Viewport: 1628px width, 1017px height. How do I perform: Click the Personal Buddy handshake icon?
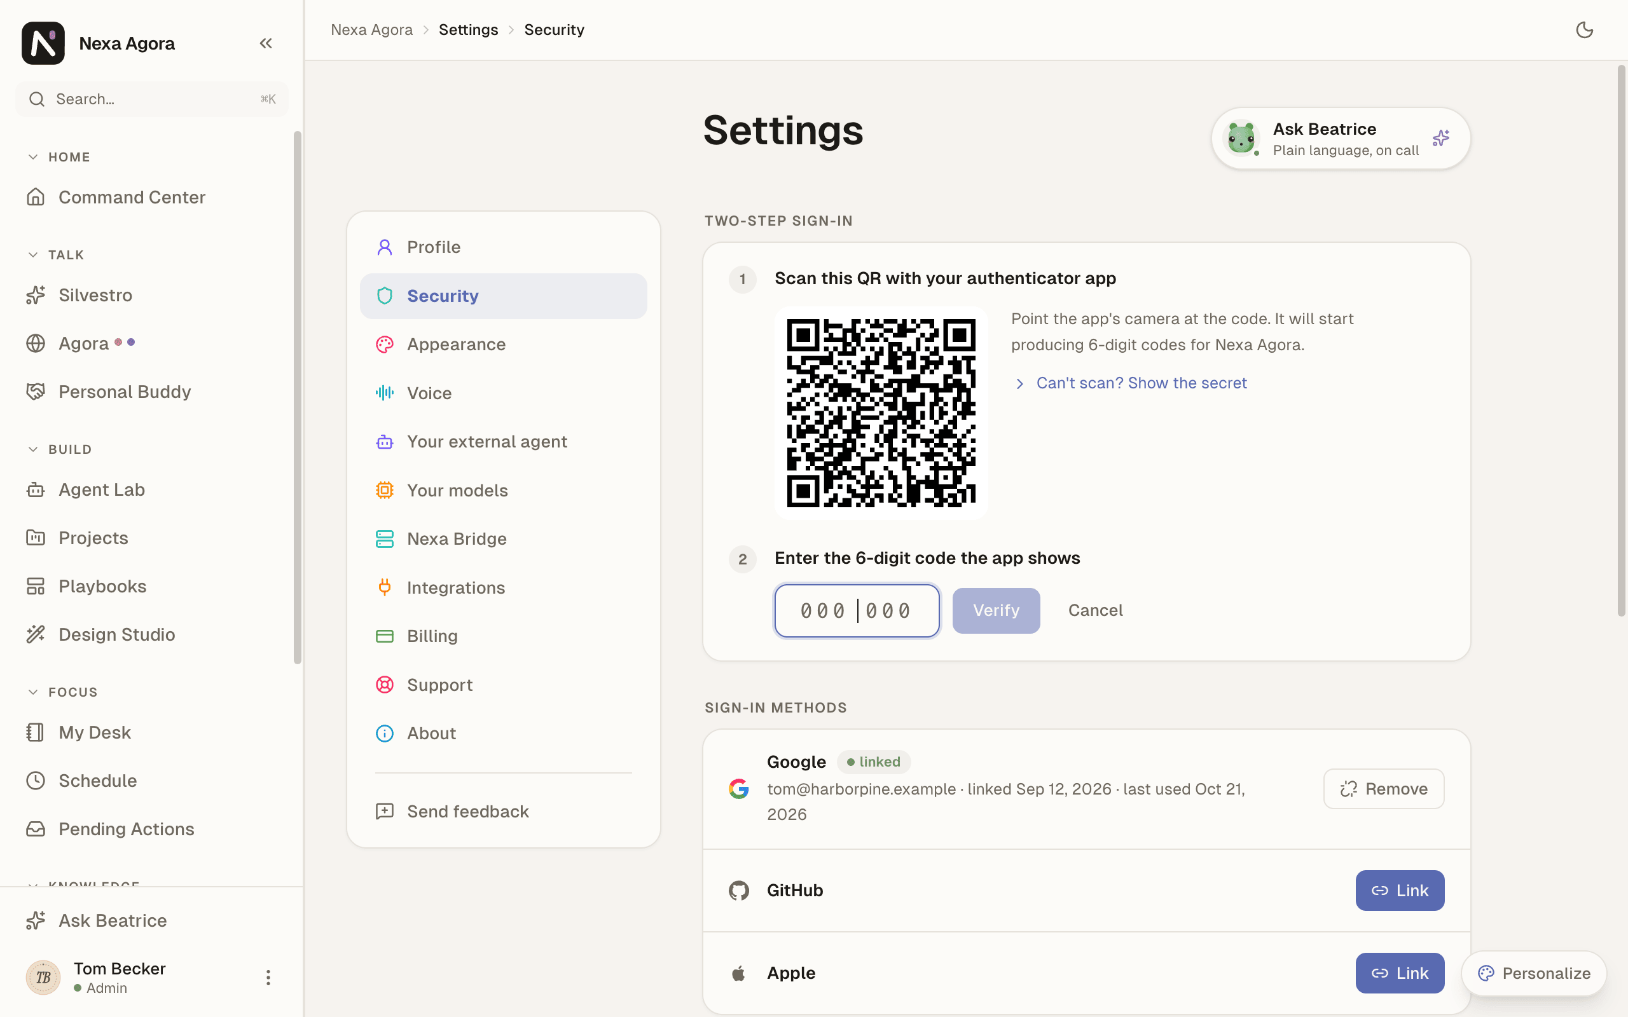36,392
